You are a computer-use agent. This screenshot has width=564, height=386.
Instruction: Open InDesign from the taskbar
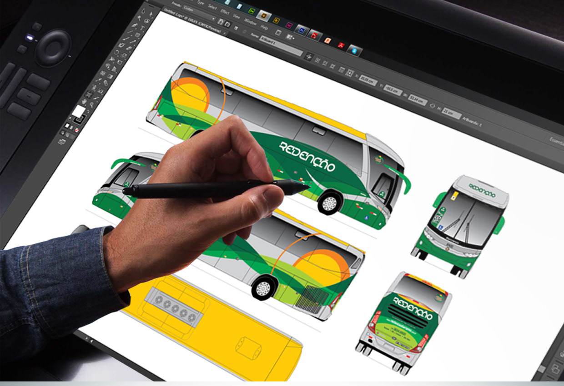(289, 25)
